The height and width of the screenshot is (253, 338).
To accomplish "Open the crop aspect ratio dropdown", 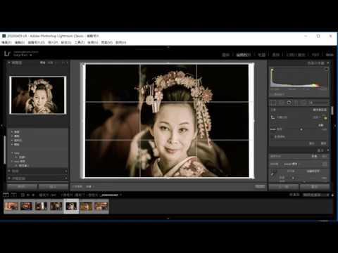I will coord(317,117).
